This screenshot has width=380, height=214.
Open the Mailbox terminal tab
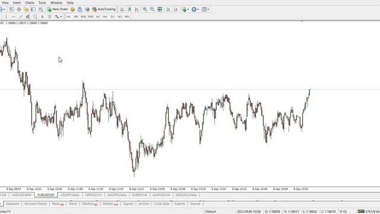pos(90,204)
